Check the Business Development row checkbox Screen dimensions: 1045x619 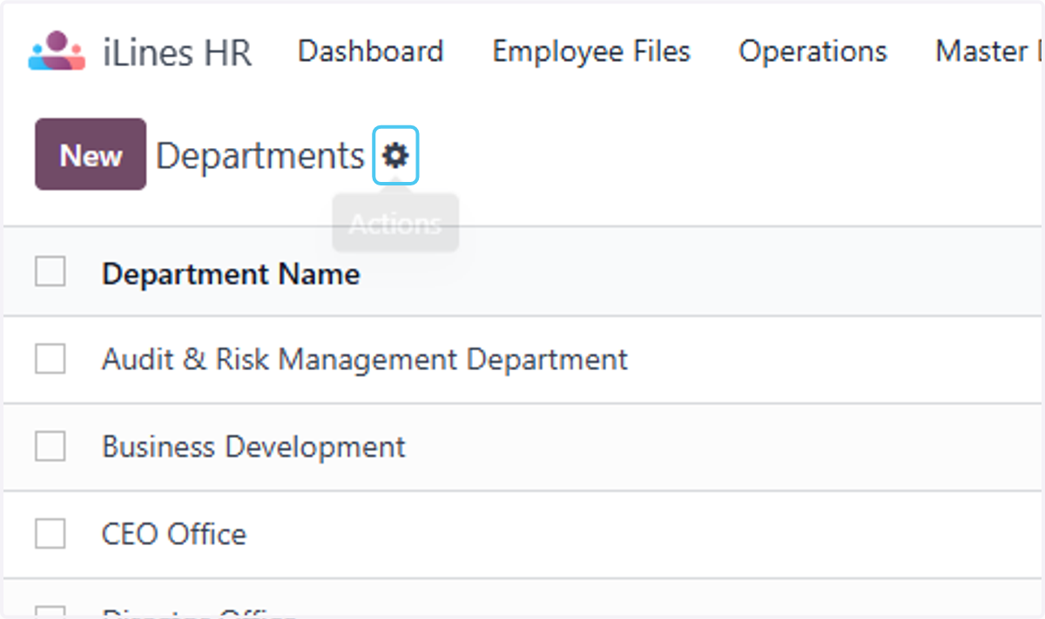[x=51, y=446]
